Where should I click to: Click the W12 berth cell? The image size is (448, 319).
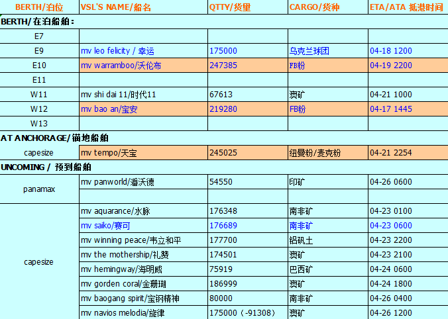[39, 109]
